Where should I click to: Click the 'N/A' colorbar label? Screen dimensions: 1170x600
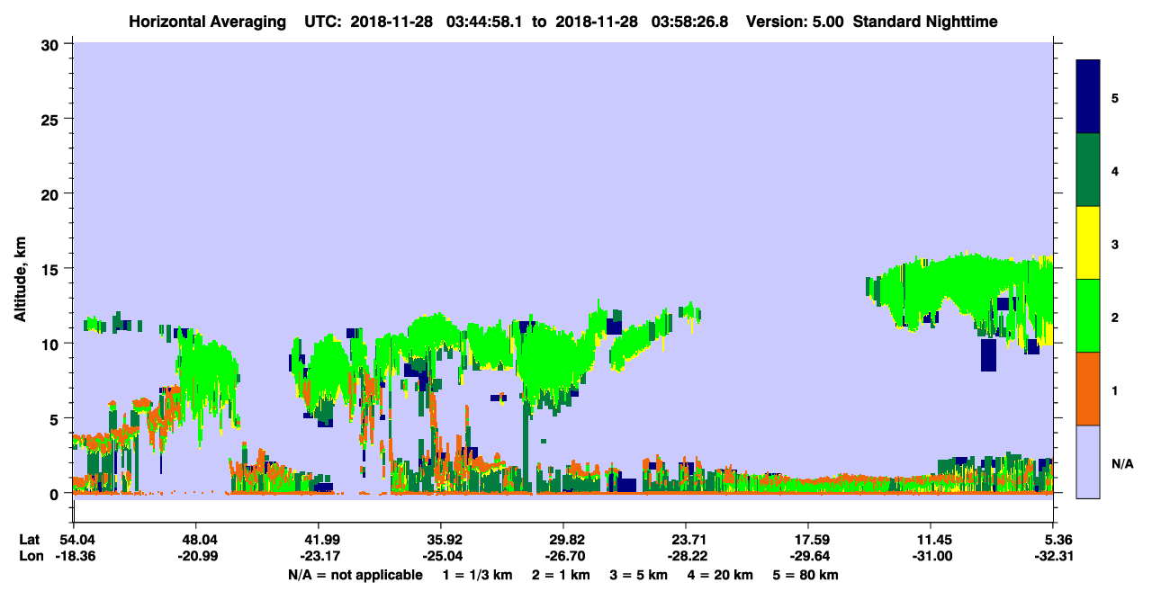1121,463
